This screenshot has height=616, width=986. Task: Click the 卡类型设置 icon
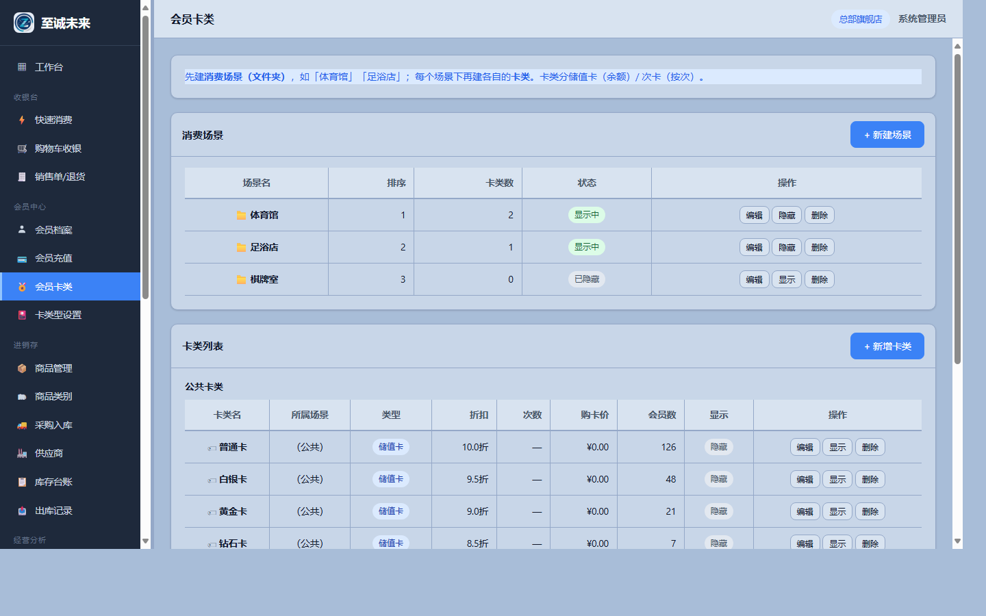click(22, 315)
